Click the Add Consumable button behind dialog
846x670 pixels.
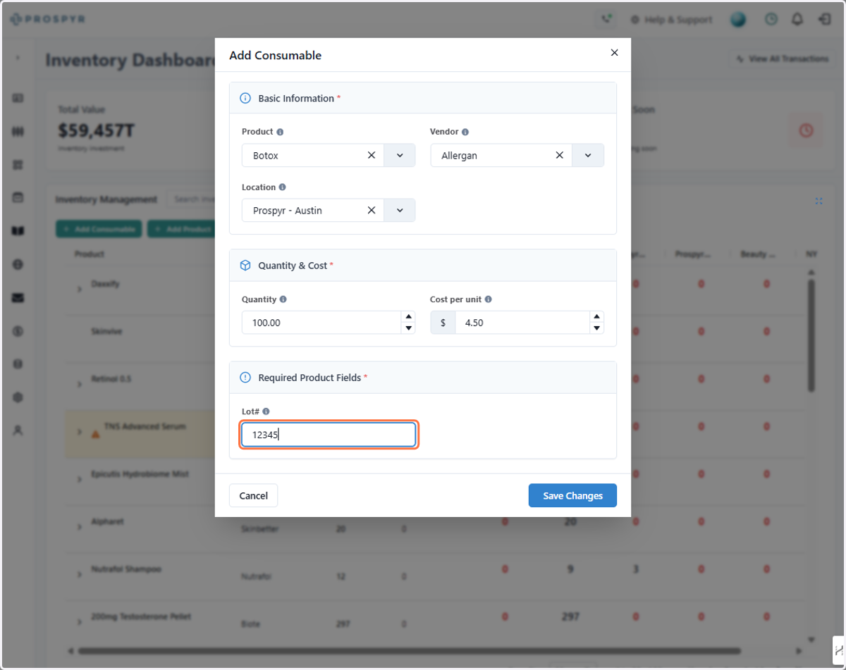99,229
